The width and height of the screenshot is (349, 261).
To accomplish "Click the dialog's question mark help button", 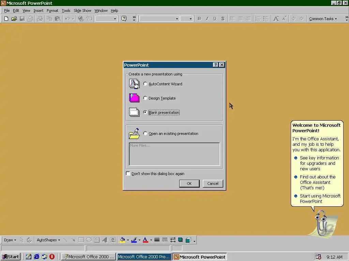I will (215, 65).
